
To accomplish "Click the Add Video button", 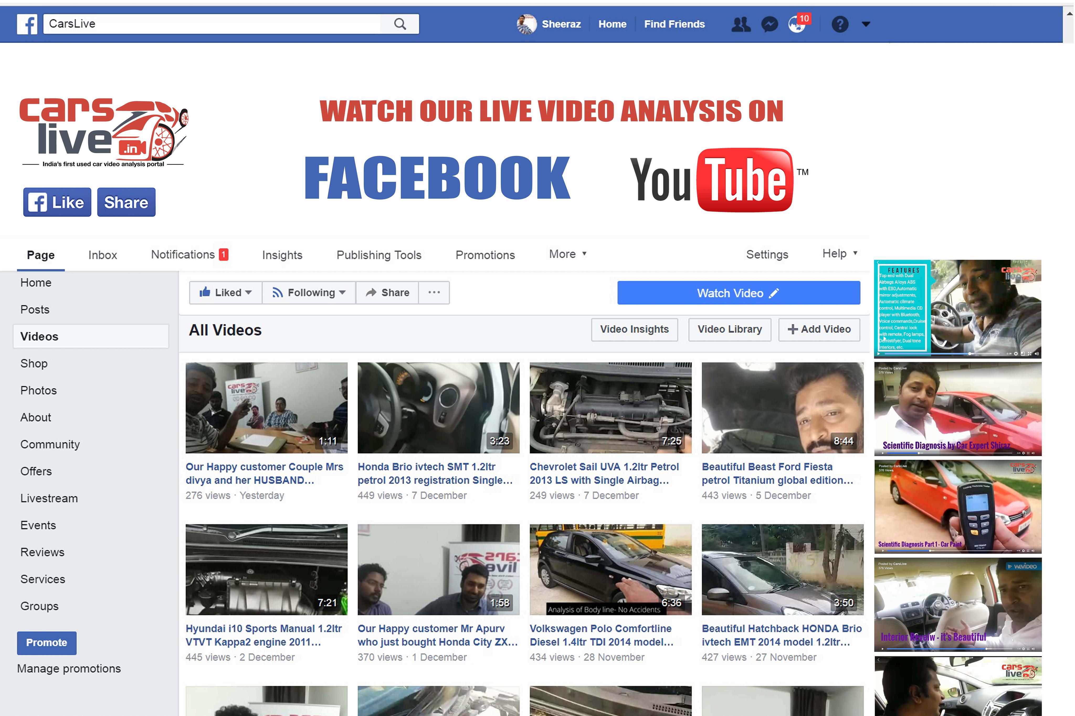I will [819, 329].
